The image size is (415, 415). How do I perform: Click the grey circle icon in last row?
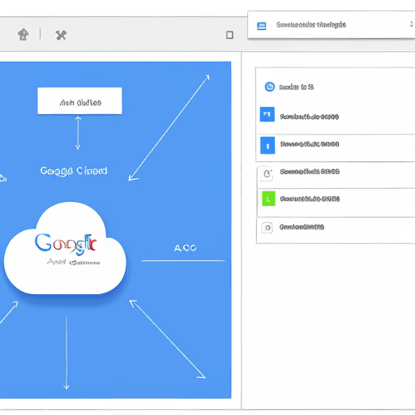pyautogui.click(x=267, y=228)
